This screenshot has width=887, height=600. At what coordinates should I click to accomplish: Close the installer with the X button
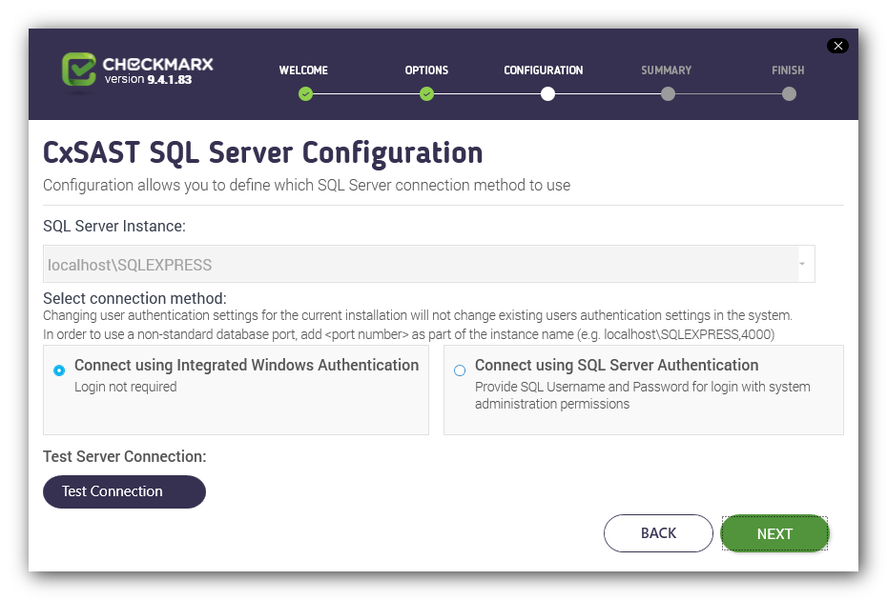pos(837,46)
